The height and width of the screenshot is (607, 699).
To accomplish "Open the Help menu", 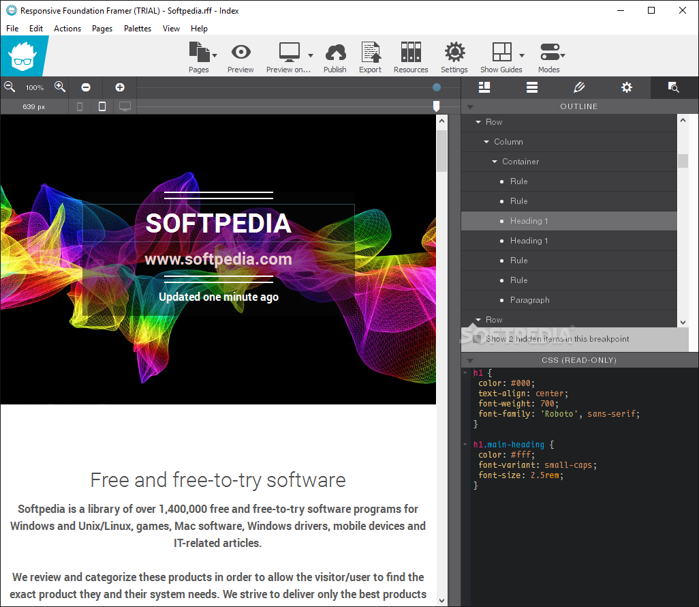I will click(199, 29).
